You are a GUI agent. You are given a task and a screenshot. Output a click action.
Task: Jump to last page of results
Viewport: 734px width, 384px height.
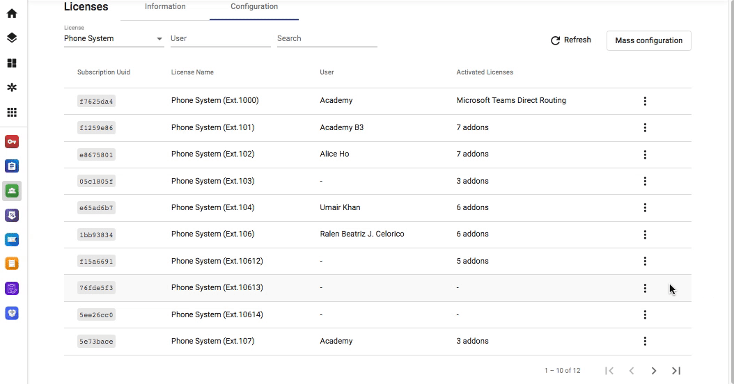coord(676,371)
